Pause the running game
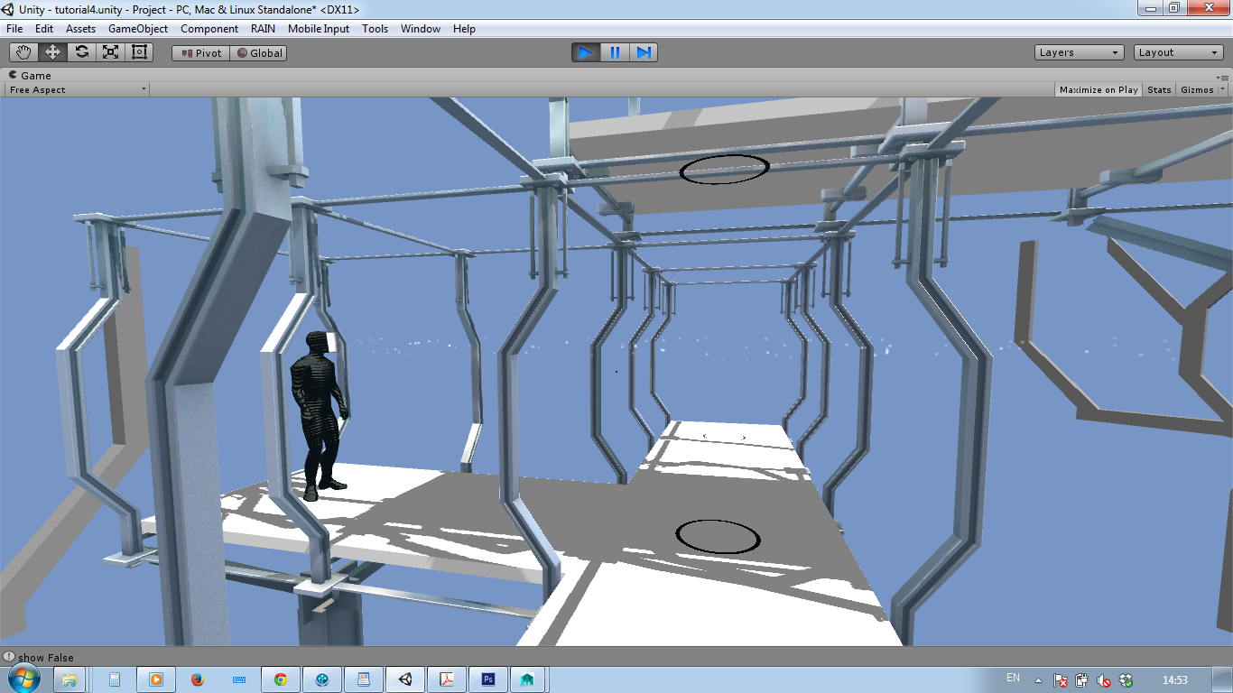This screenshot has width=1233, height=693. [x=615, y=52]
